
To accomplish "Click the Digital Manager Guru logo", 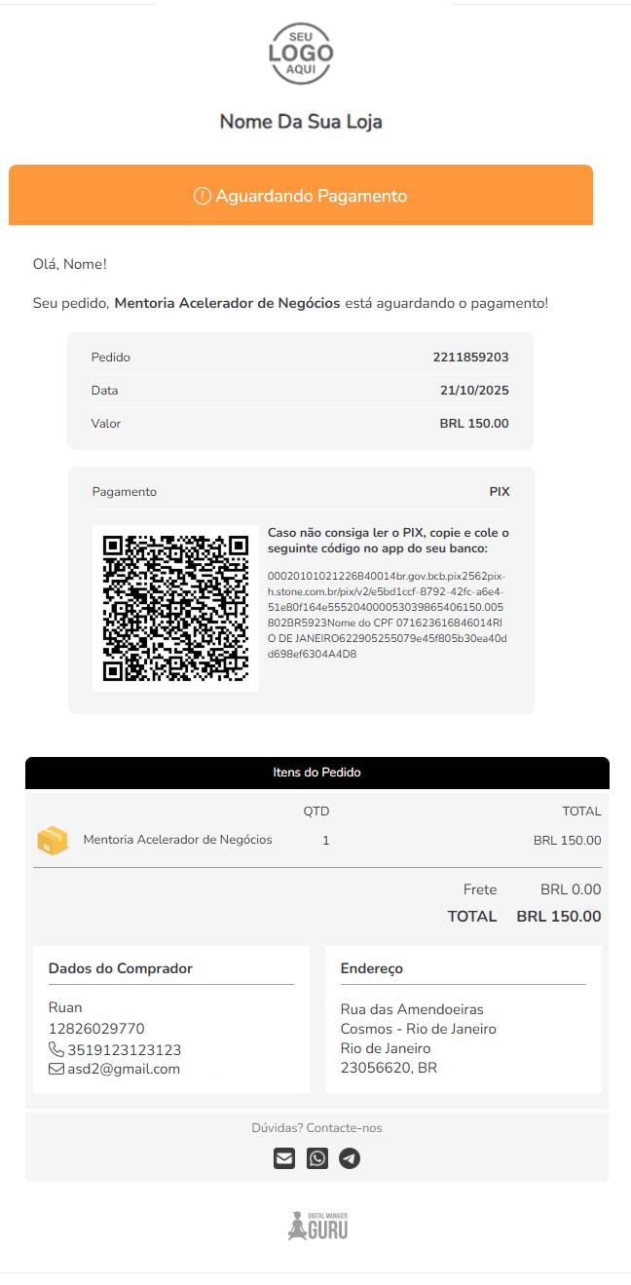I will [317, 1226].
